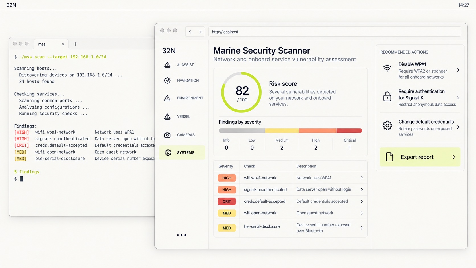Expand the ble-serial-disclosure row chevron

(x=362, y=228)
